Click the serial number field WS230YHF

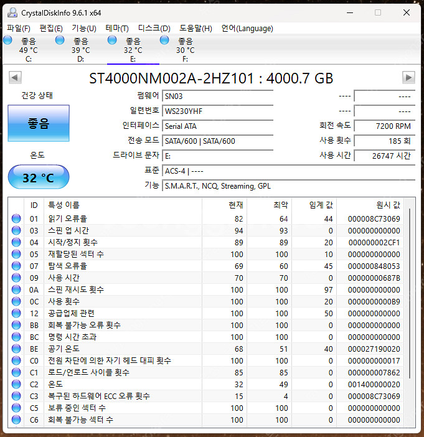click(x=217, y=111)
